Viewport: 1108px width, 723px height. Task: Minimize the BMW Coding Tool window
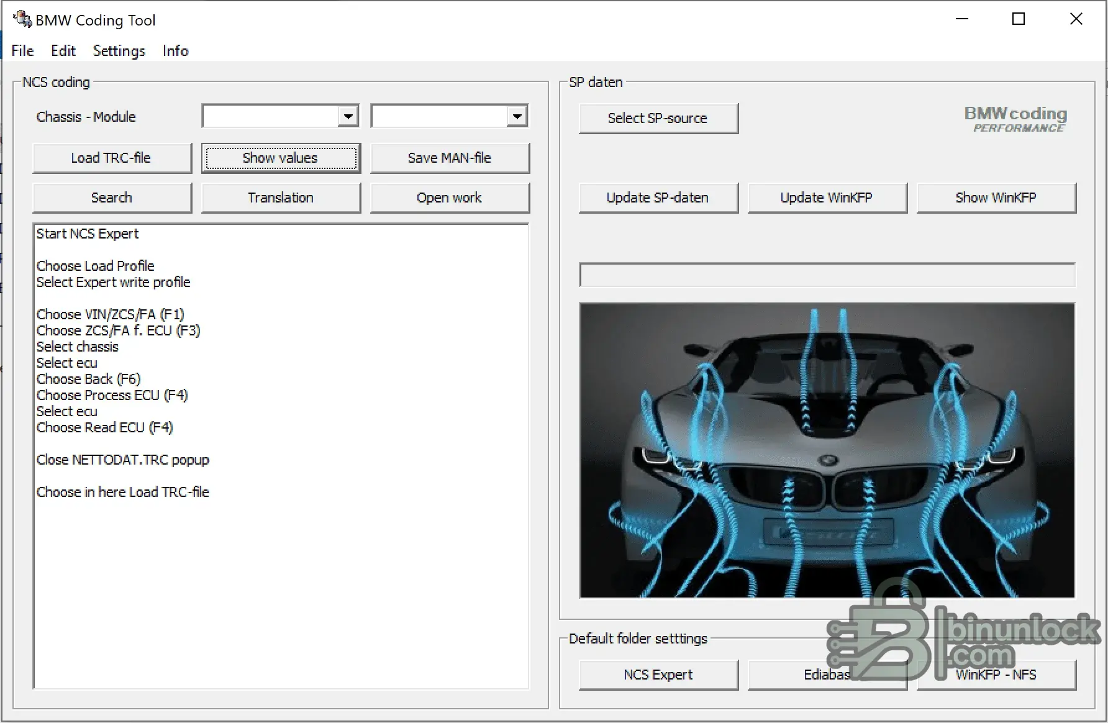[x=962, y=19]
